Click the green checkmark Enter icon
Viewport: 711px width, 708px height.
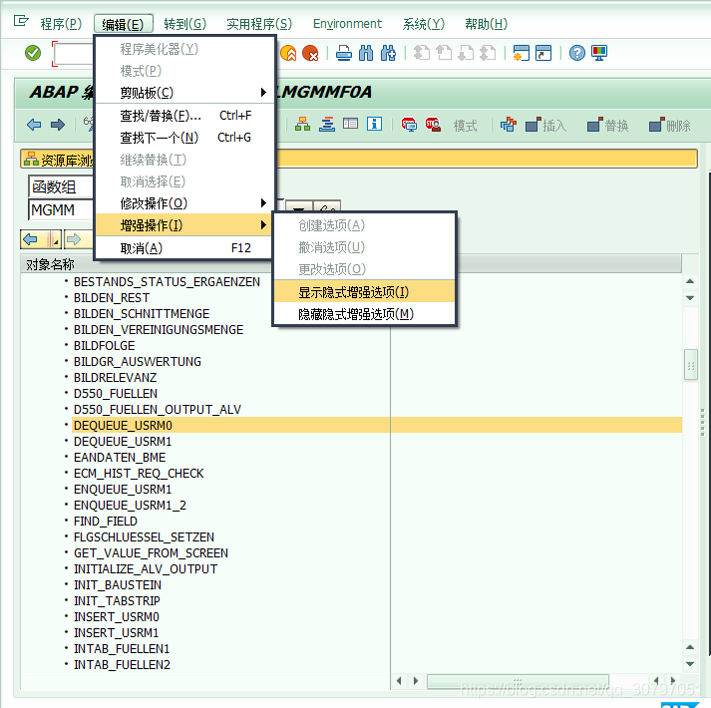coord(33,53)
